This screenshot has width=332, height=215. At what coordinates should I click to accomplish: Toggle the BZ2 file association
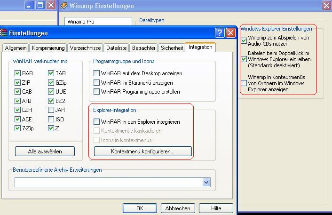51,101
